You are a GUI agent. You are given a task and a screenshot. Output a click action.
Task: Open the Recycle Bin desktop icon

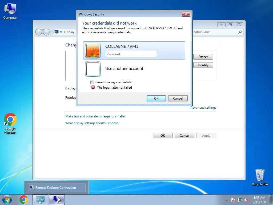pos(260,177)
